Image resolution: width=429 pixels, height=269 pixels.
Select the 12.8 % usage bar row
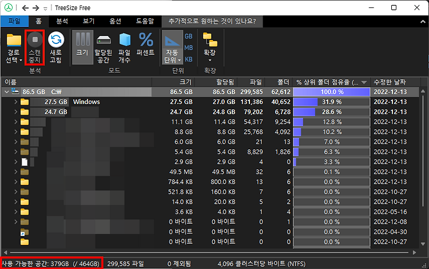[331, 122]
